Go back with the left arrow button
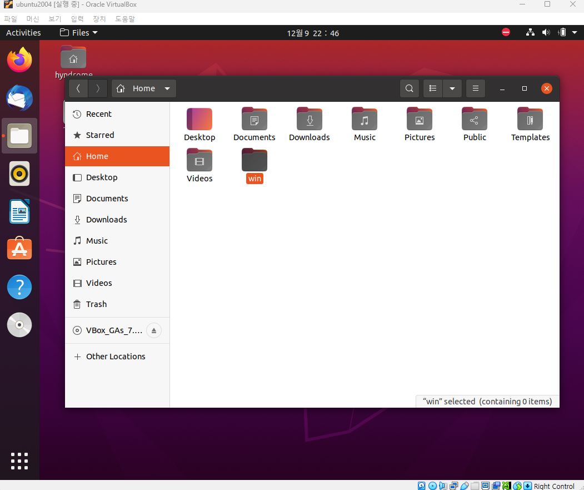 click(78, 88)
